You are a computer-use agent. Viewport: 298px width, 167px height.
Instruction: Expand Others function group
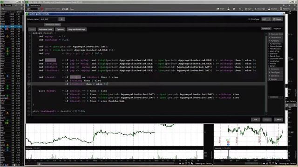click(x=272, y=66)
